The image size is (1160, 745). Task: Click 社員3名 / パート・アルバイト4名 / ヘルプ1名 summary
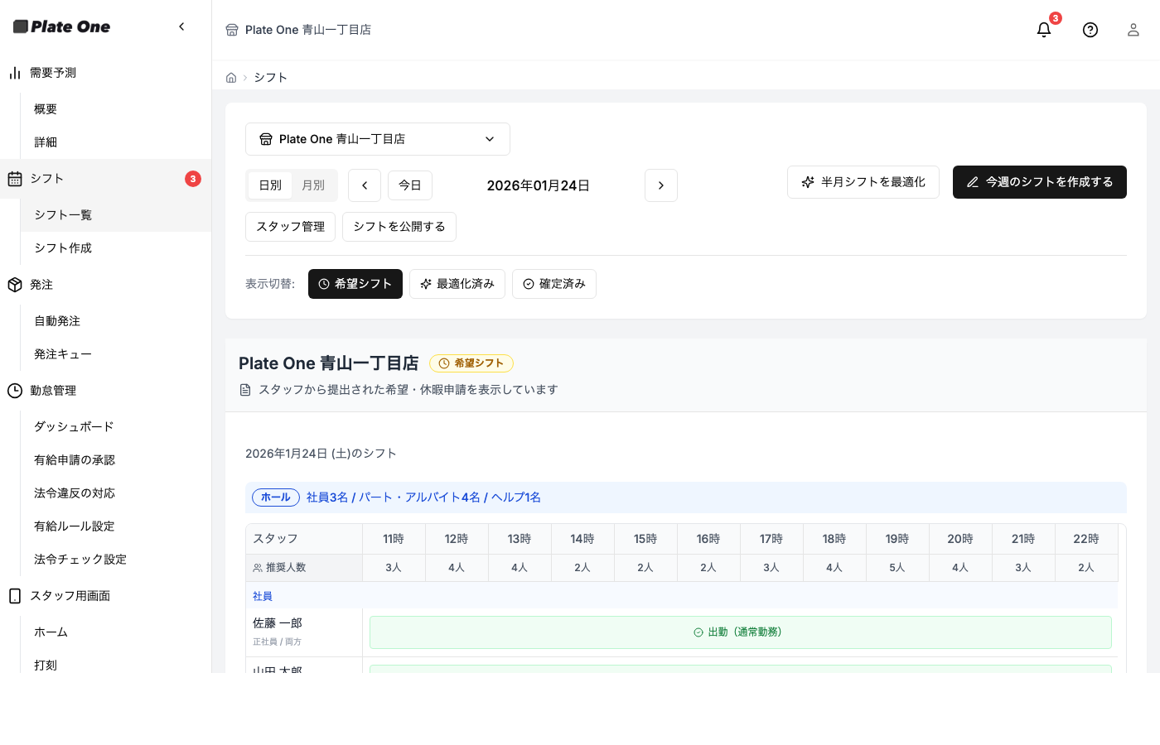coord(423,497)
